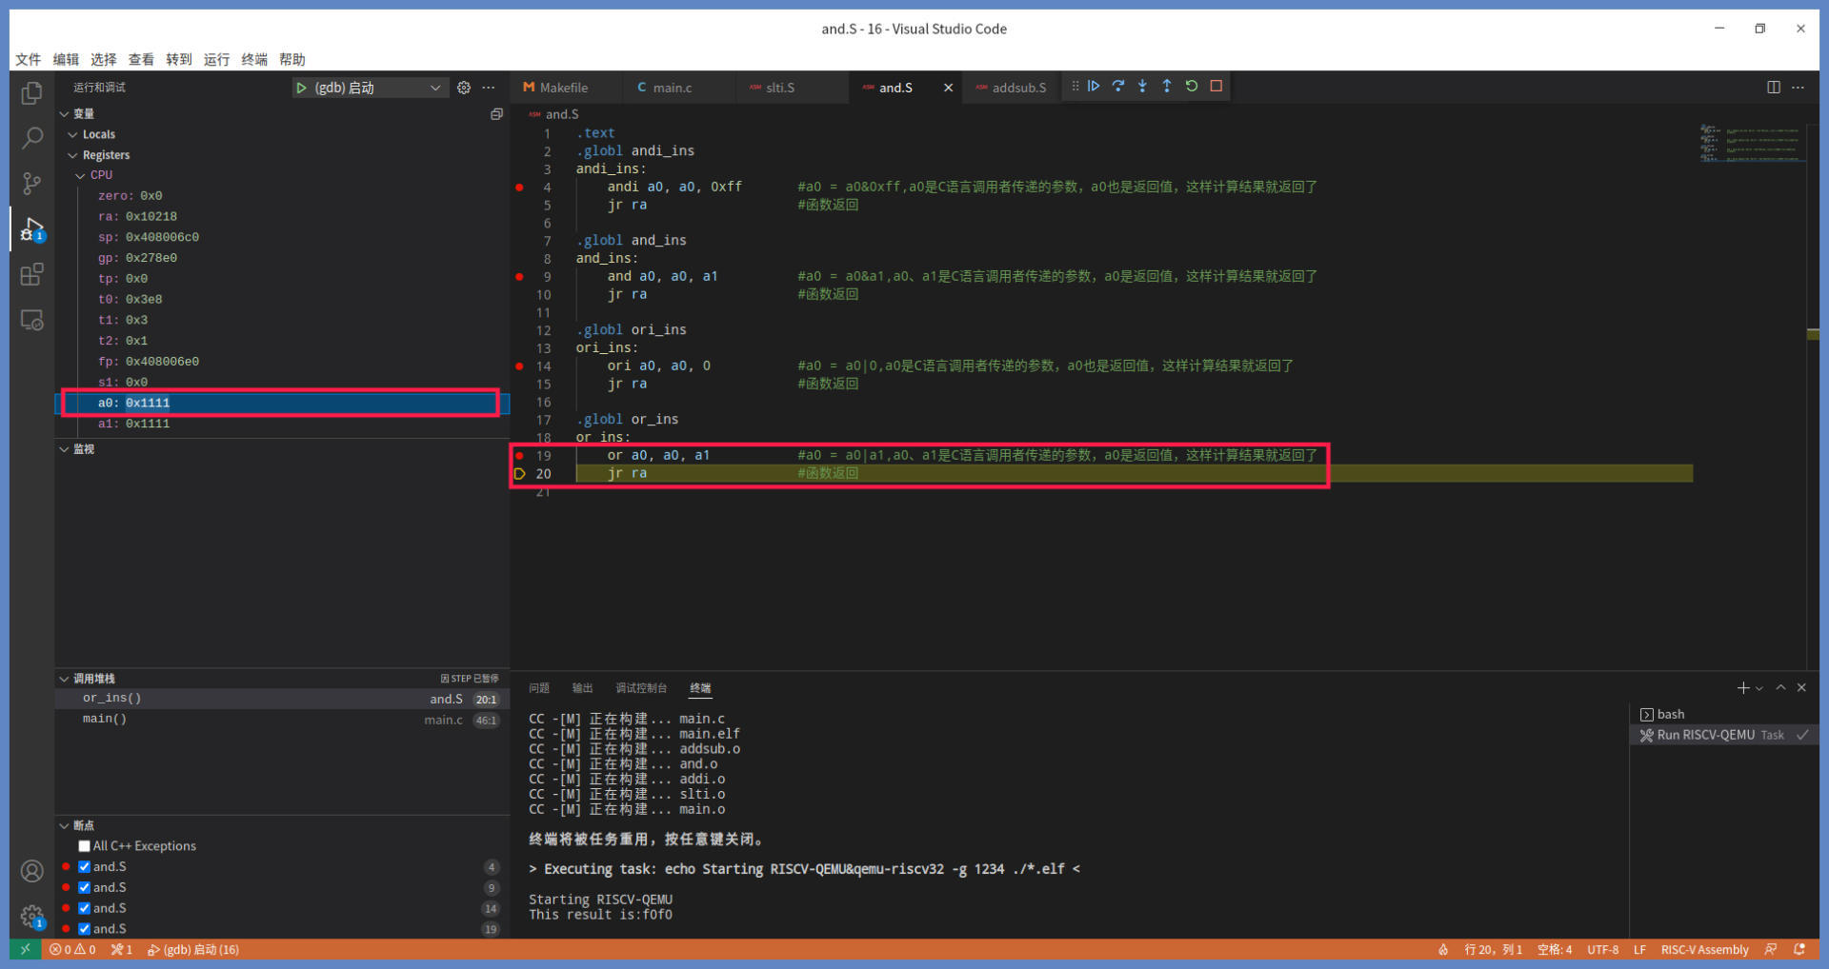This screenshot has height=969, width=1829.
Task: Click the code minimap preview
Action: 1752,143
